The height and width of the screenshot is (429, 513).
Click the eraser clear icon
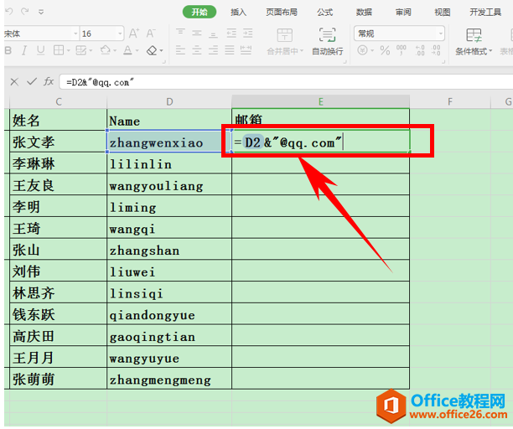(x=152, y=50)
